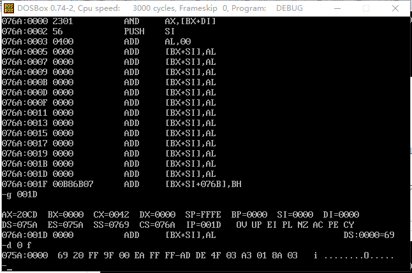Click the AC auxiliary carry flag
The image size is (412, 273).
pos(318,225)
